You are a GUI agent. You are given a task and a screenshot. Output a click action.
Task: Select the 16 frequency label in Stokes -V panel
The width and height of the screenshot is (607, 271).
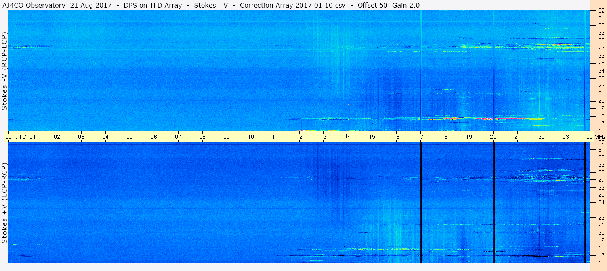(x=601, y=131)
